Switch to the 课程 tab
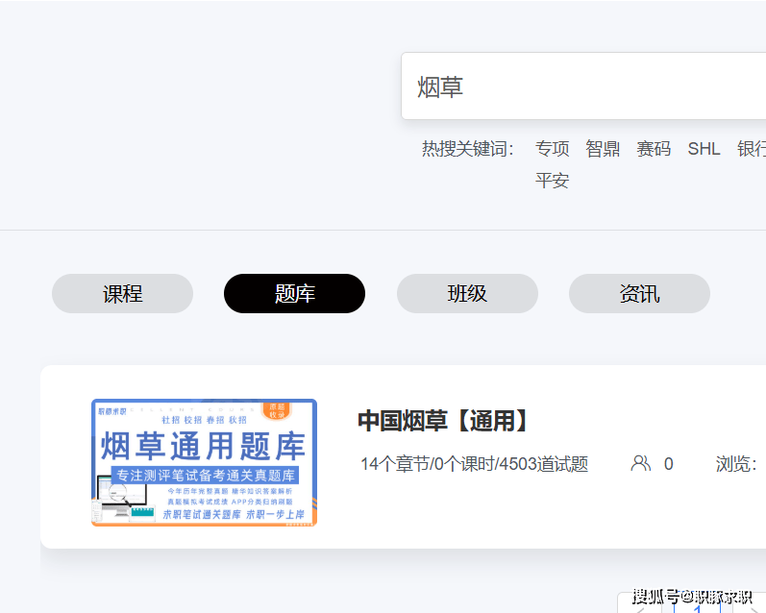 [x=123, y=294]
